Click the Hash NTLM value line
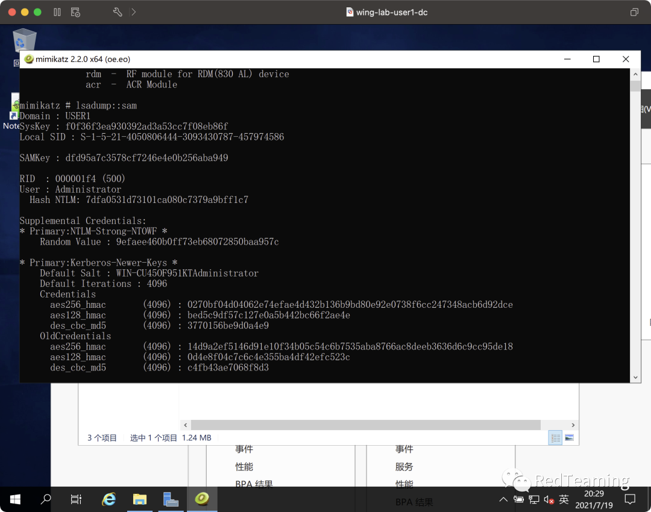 tap(139, 199)
